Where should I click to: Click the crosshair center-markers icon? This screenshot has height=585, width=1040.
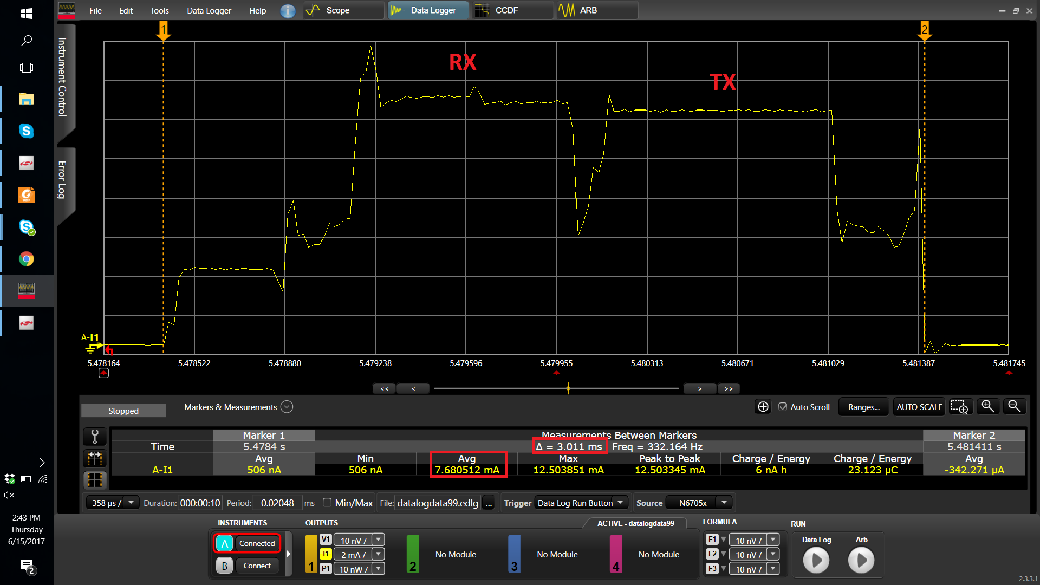tap(763, 407)
